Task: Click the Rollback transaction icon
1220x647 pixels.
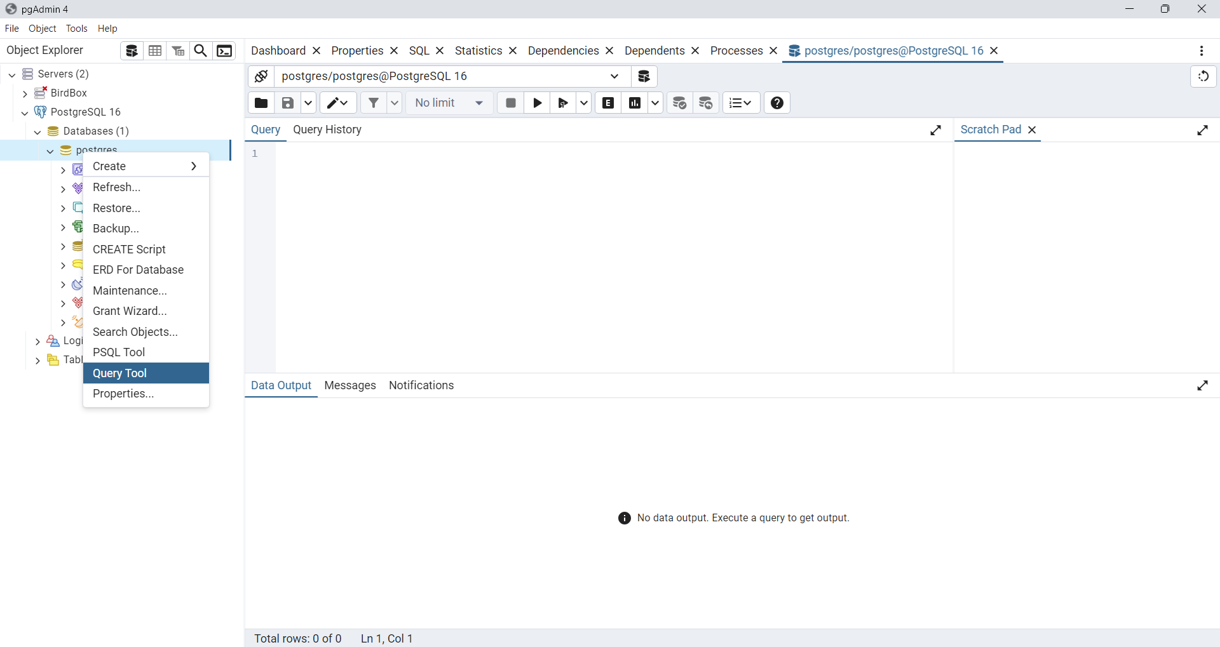Action: 706,103
